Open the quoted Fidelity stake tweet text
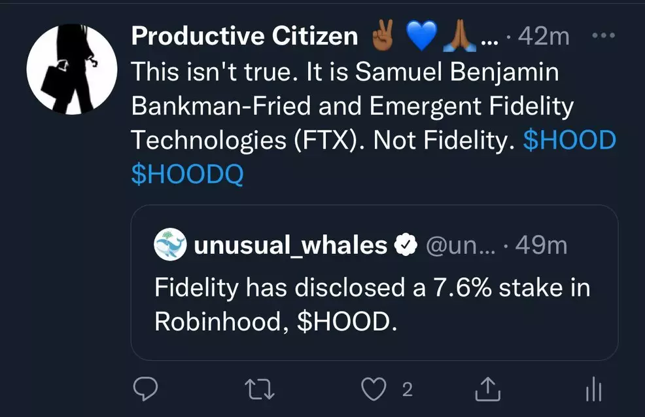645x417 pixels. coord(372,305)
